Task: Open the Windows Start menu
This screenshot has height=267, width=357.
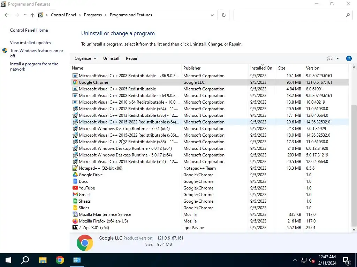Action: point(8,260)
